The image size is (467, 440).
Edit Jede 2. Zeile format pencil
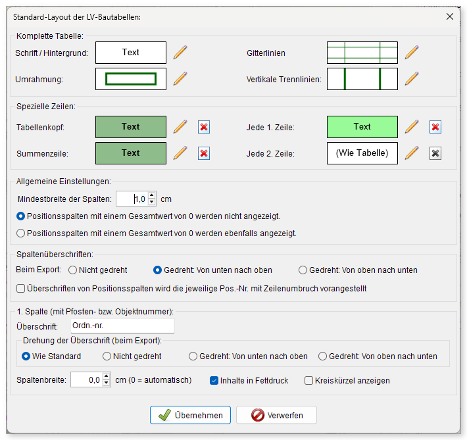point(412,153)
